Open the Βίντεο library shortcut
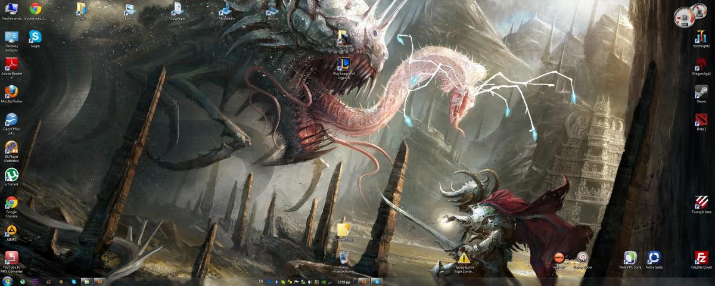 click(273, 11)
